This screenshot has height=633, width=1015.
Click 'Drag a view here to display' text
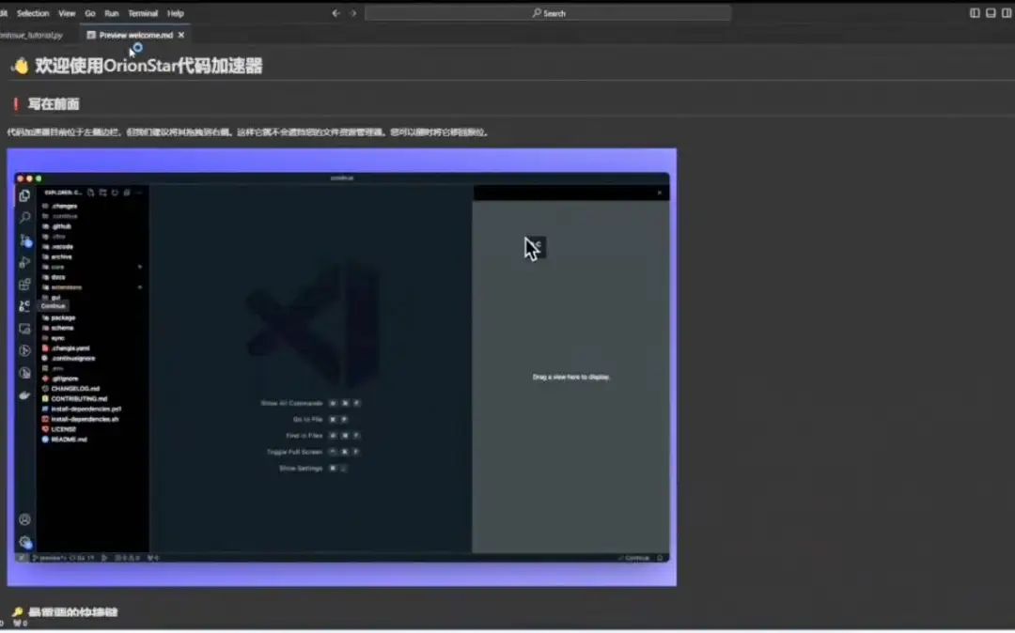[x=571, y=377]
